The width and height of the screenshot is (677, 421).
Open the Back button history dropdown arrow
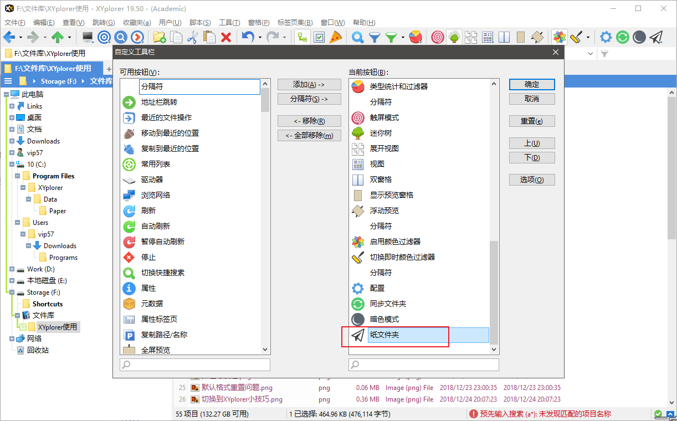click(x=20, y=38)
